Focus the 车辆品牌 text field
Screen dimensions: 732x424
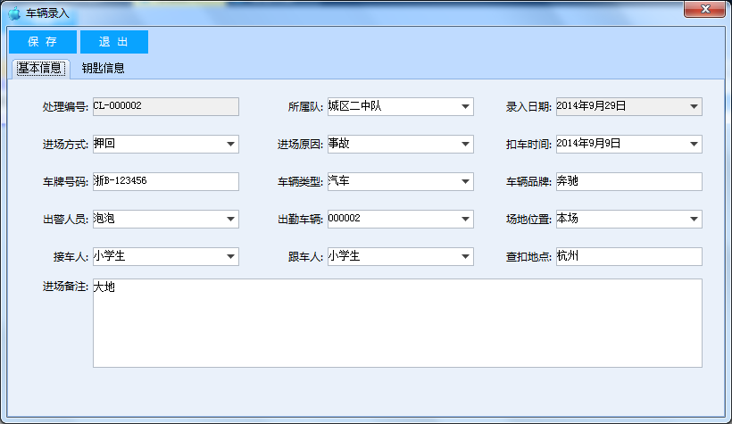pyautogui.click(x=628, y=181)
